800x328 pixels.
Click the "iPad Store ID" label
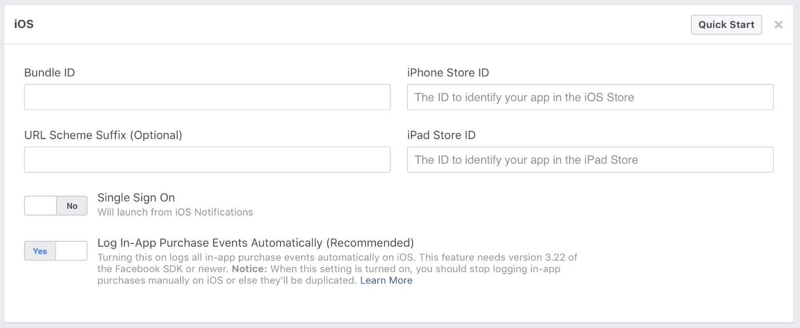[441, 135]
